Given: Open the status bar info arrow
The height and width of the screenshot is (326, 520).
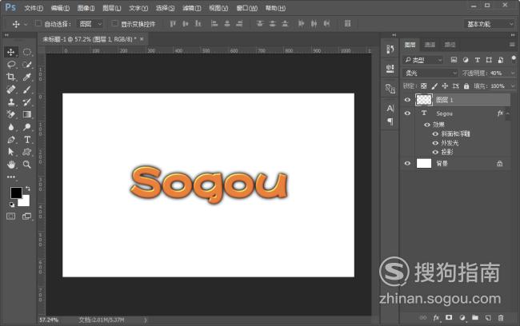Looking at the screenshot, I should pyautogui.click(x=146, y=320).
